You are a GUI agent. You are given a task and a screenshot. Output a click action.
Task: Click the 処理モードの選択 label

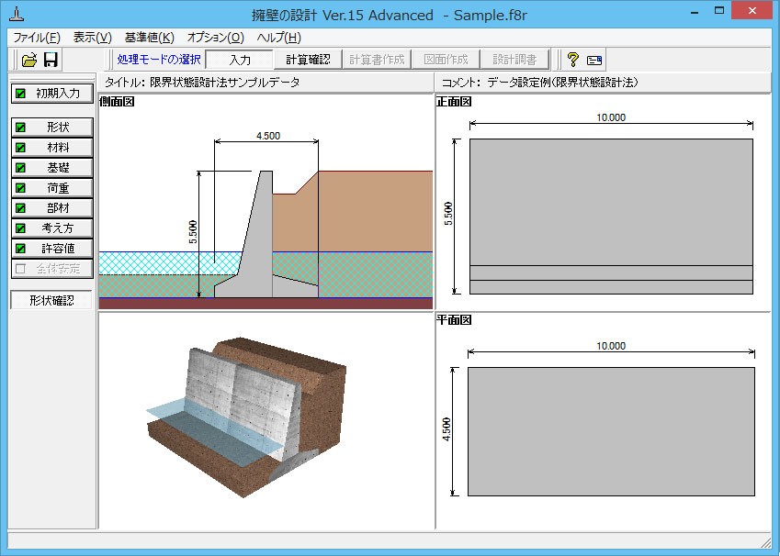pos(159,60)
